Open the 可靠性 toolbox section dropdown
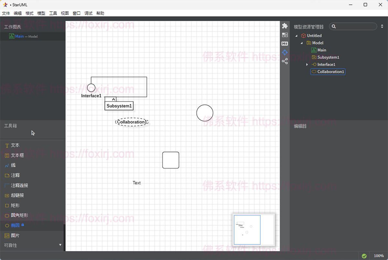Image resolution: width=388 pixels, height=260 pixels. pyautogui.click(x=60, y=245)
